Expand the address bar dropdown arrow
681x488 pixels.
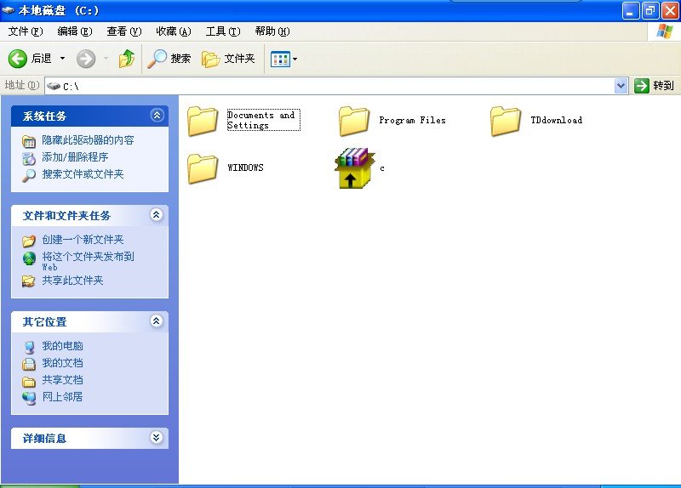(621, 86)
